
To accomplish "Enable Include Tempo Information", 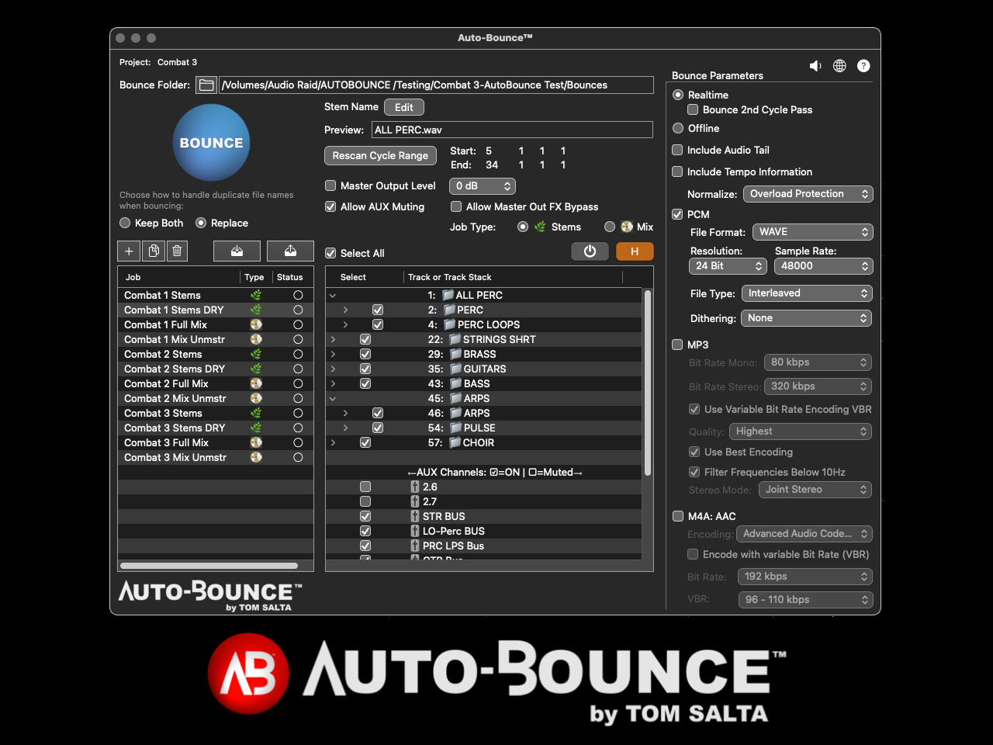I will tap(677, 172).
